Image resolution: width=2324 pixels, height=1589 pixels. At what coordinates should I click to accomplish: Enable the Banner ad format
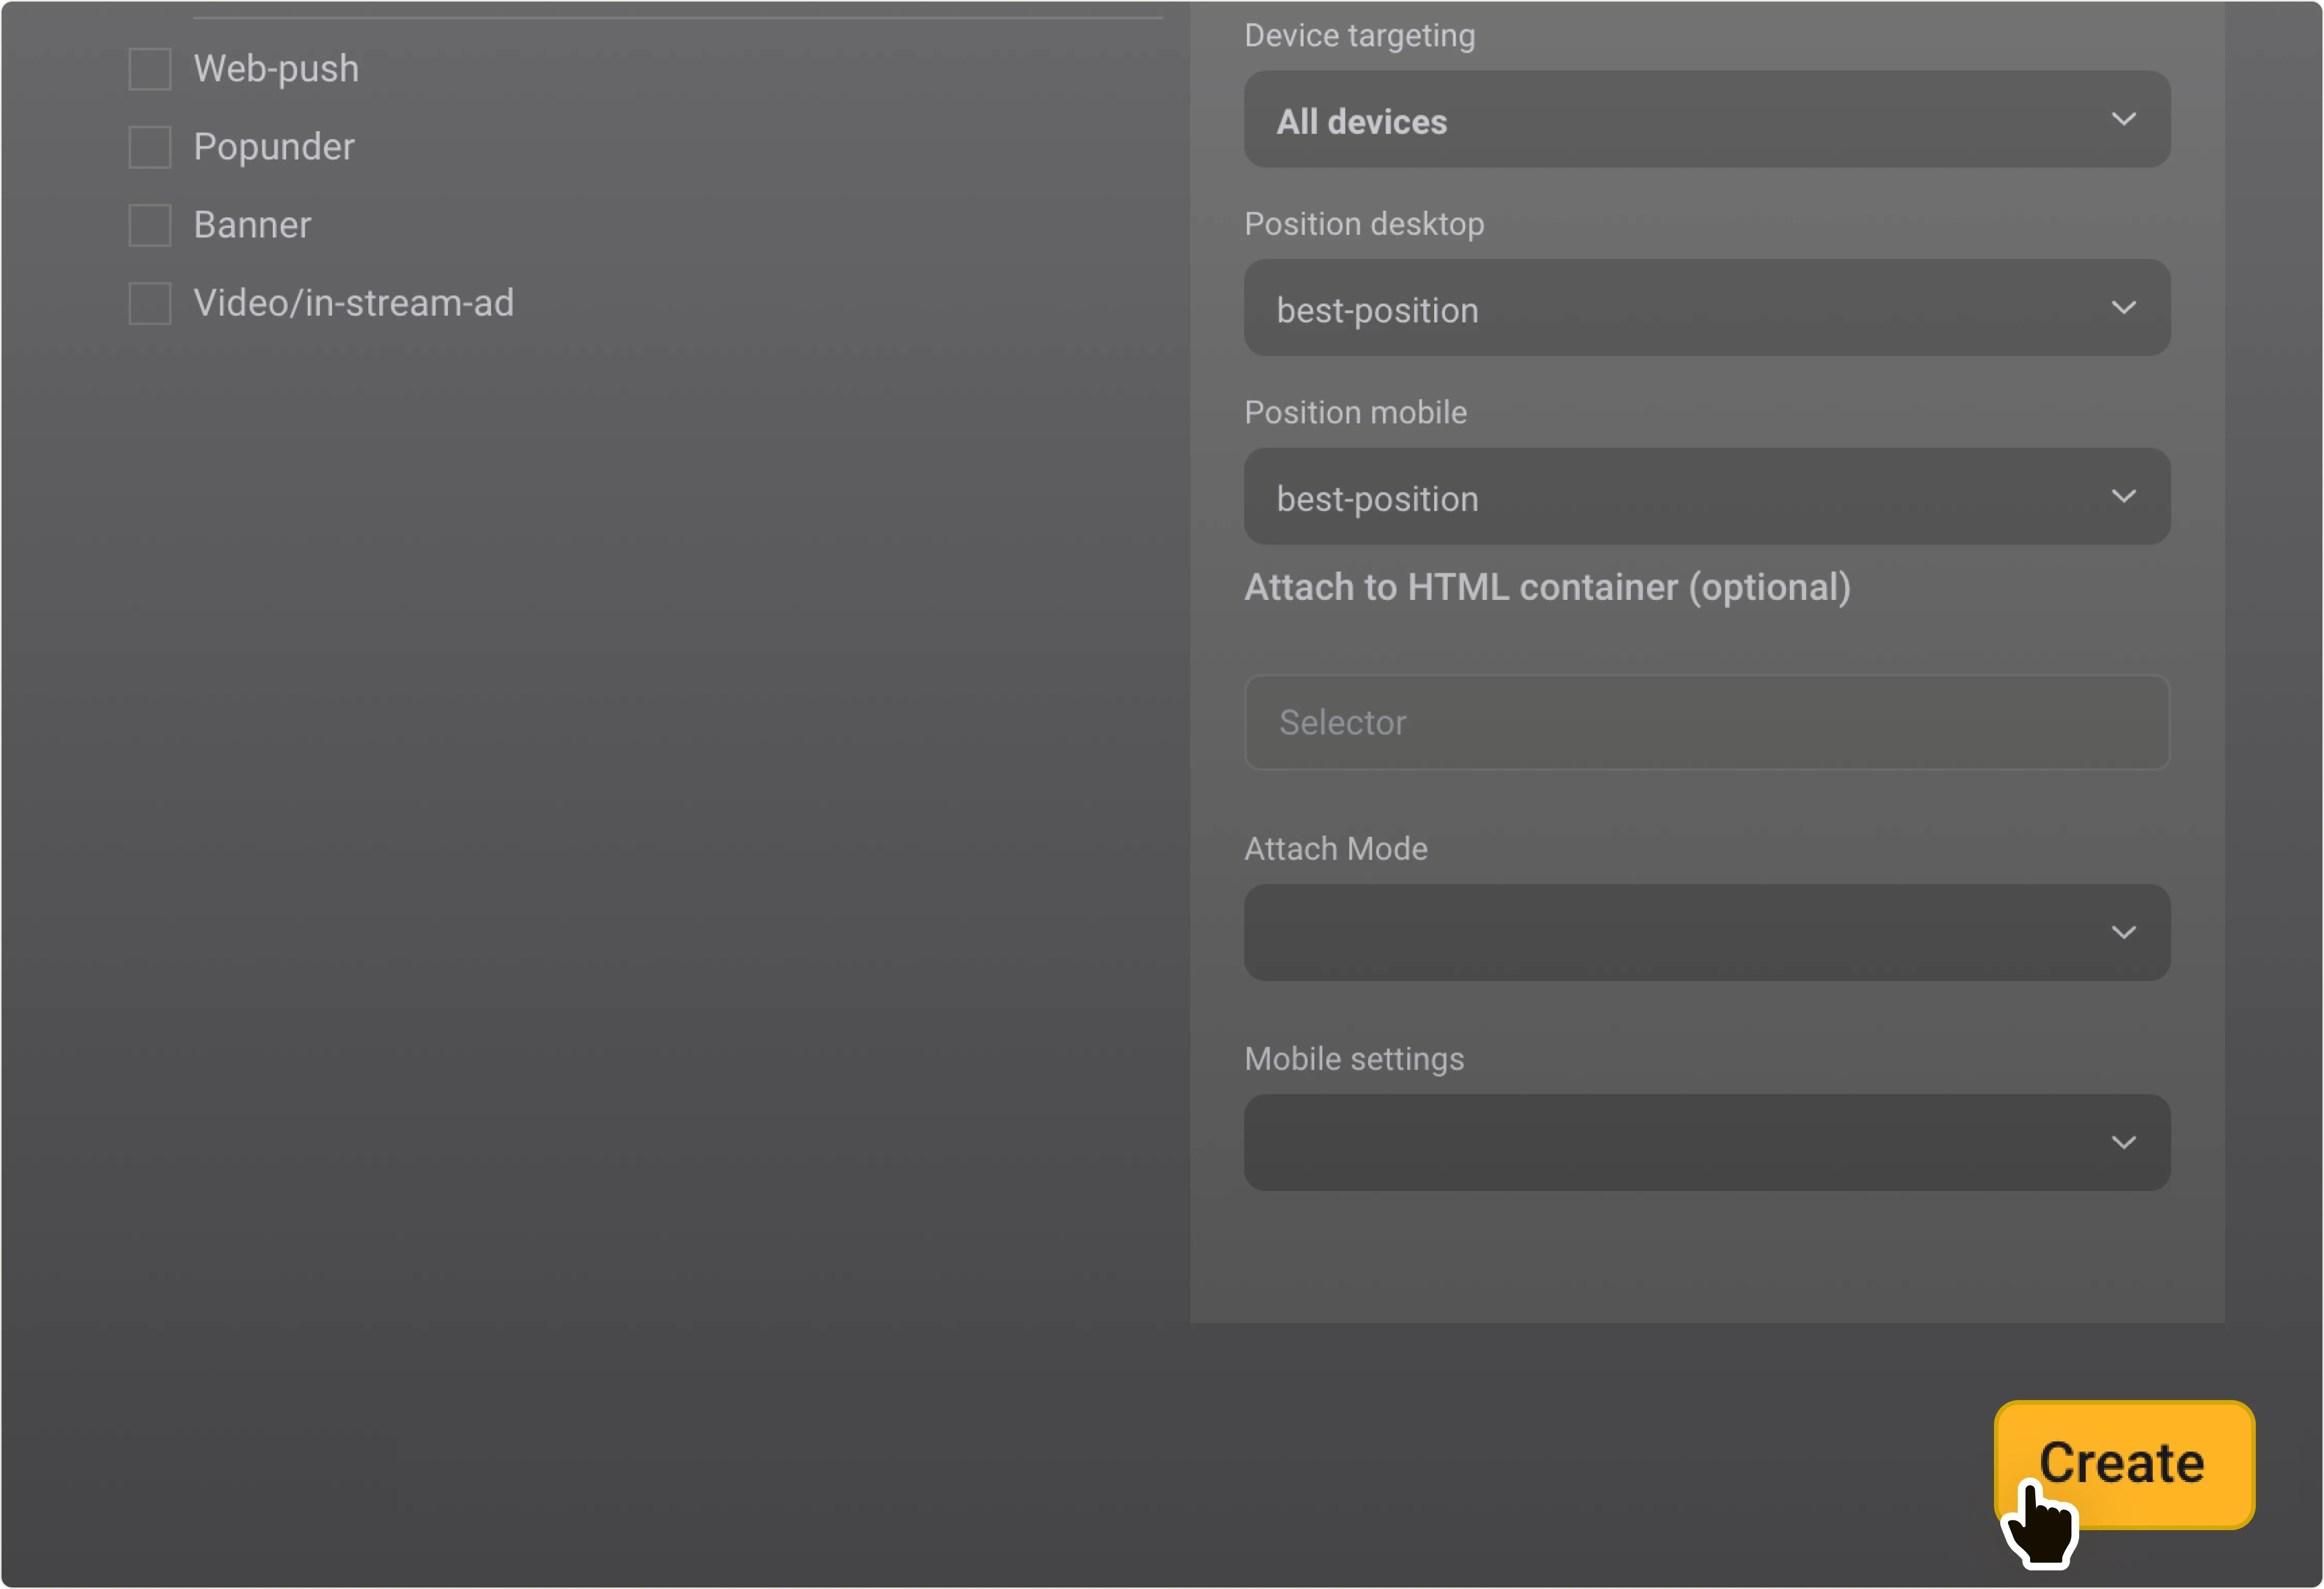pos(150,224)
